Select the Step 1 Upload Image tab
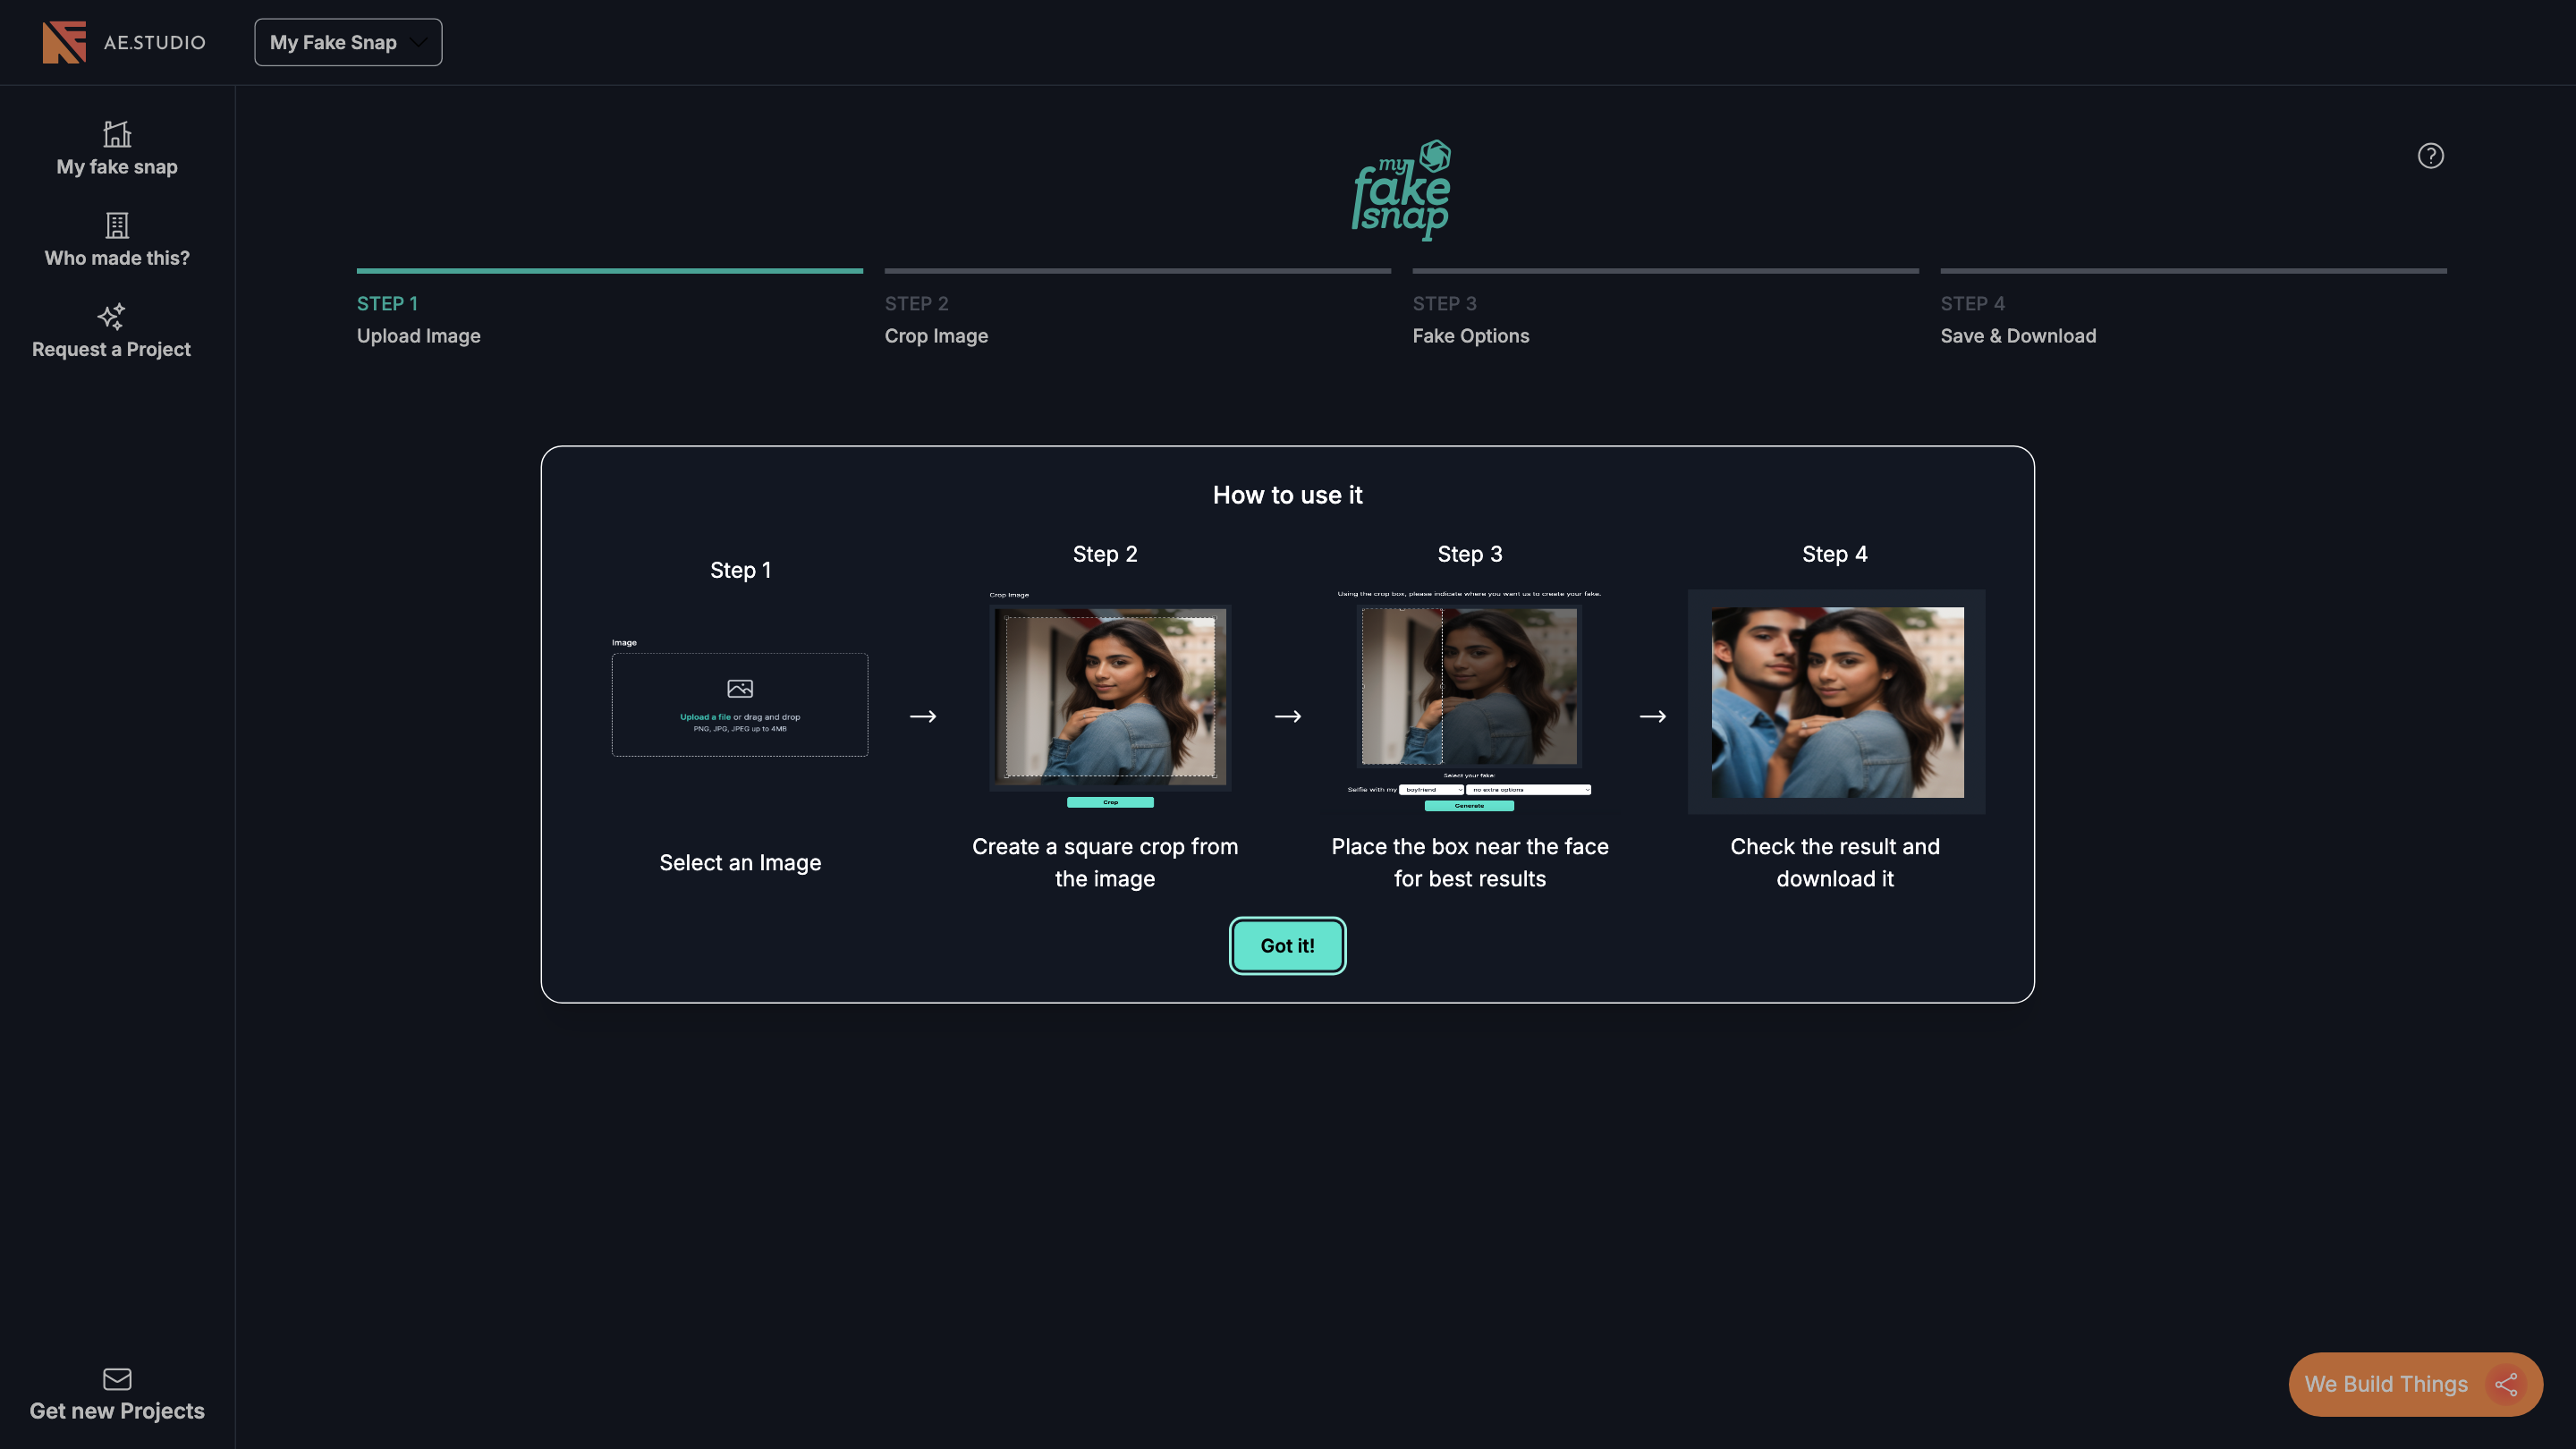This screenshot has width=2576, height=1449. point(418,320)
